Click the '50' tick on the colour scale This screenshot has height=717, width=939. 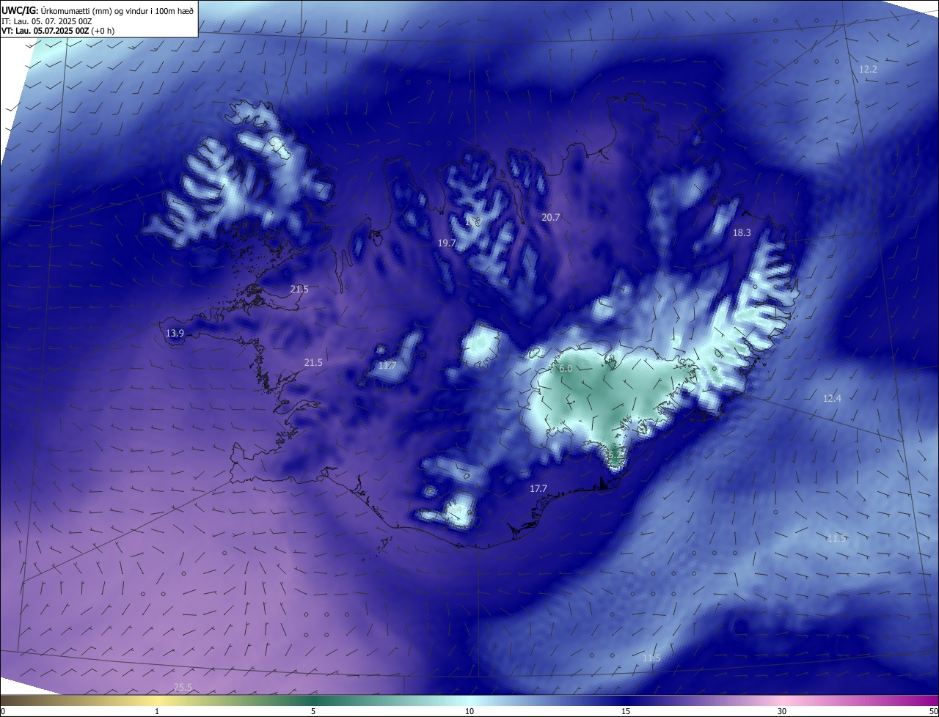click(933, 711)
